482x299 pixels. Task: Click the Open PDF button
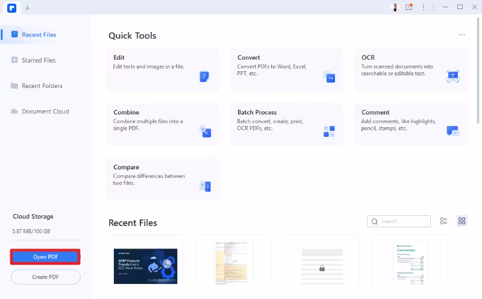point(45,257)
